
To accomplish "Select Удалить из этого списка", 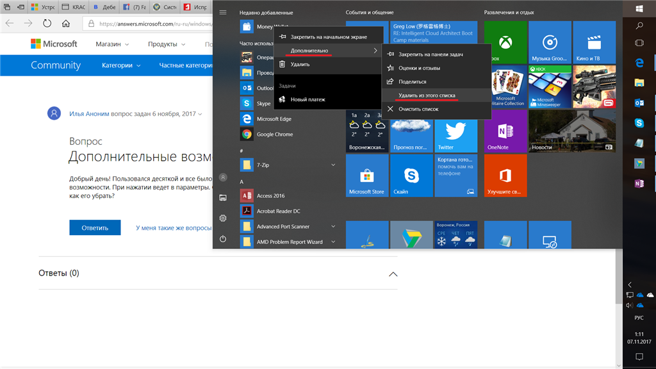I will (x=436, y=95).
